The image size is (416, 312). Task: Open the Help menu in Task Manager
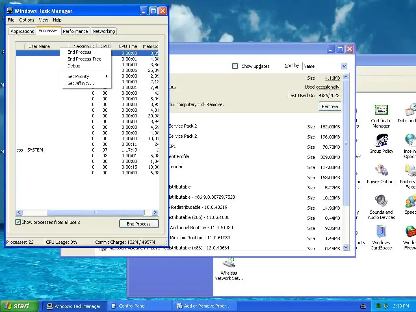(x=57, y=20)
